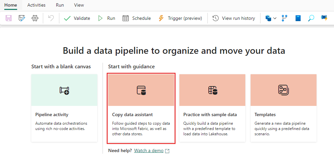
Task: Open the Schedule option
Action: coord(137,18)
